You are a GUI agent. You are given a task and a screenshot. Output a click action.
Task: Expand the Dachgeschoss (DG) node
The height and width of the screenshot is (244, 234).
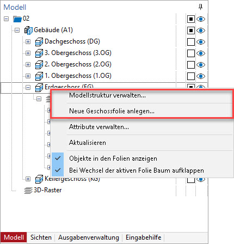tap(28, 42)
